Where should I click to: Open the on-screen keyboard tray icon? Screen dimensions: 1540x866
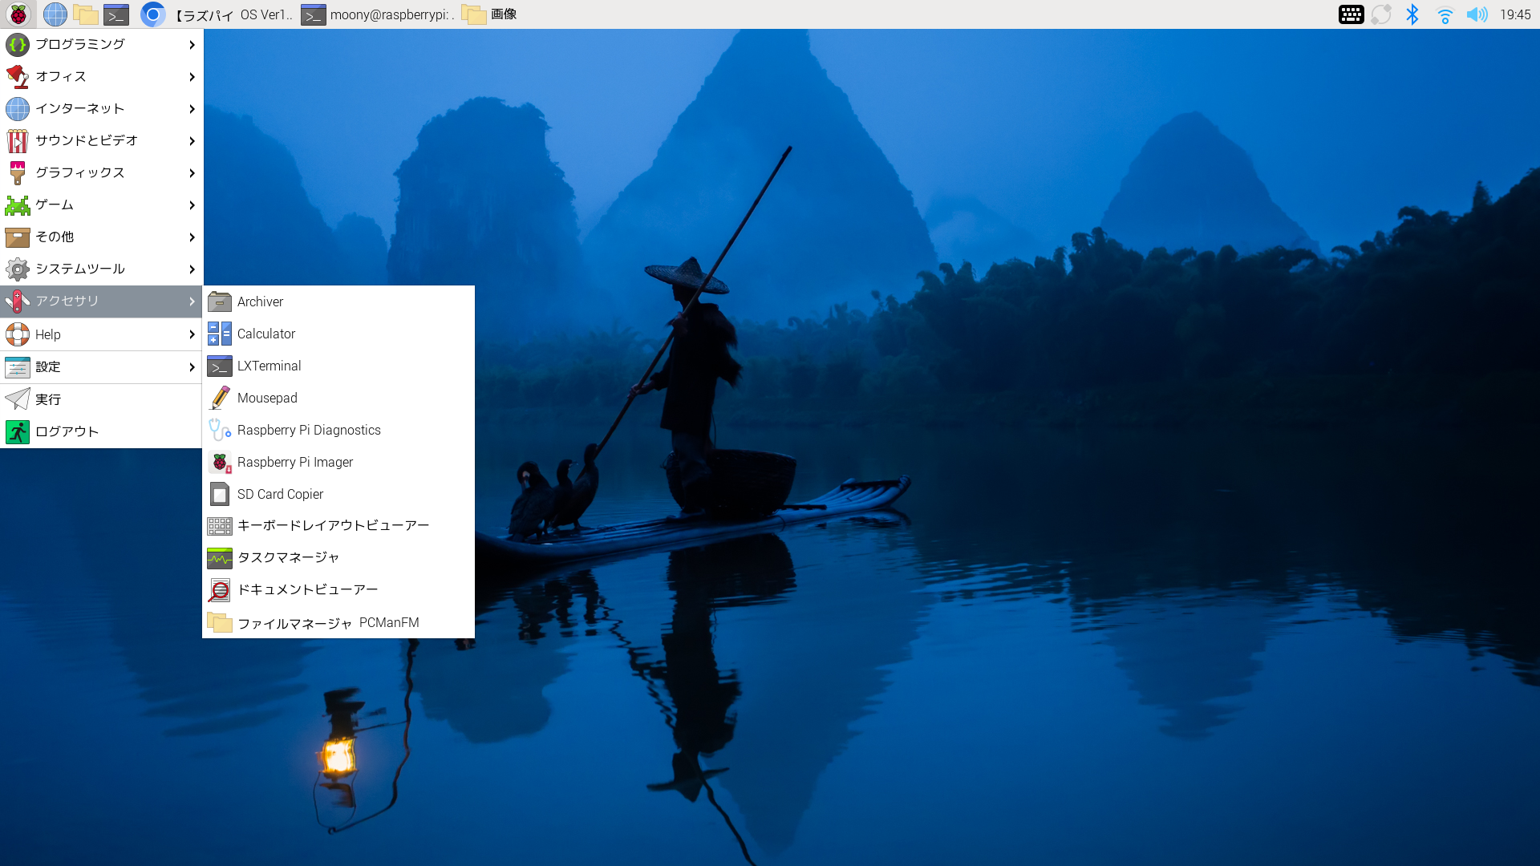pyautogui.click(x=1351, y=14)
